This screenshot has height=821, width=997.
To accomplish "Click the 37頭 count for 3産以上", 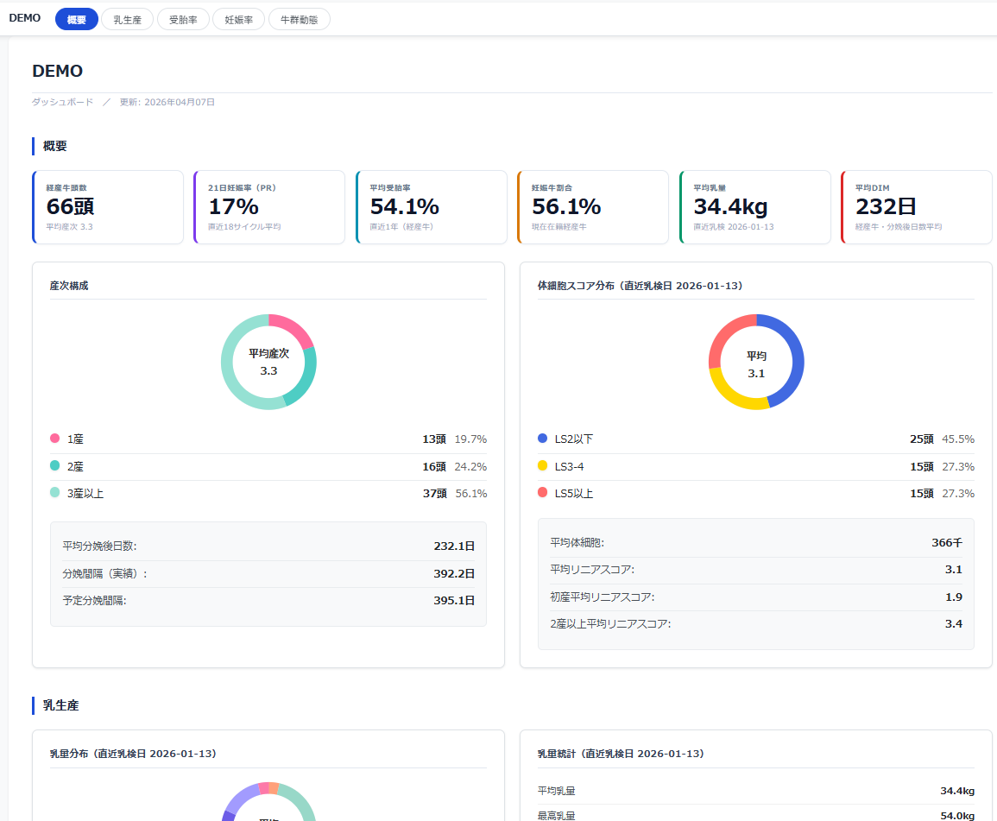I will 435,494.
